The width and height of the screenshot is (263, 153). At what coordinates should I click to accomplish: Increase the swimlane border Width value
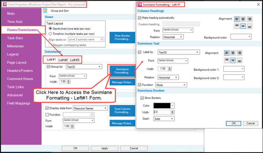[172, 111]
